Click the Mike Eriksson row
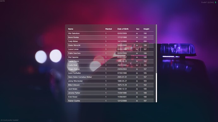Screen dimensions: 218x122 [x=110, y=85]
